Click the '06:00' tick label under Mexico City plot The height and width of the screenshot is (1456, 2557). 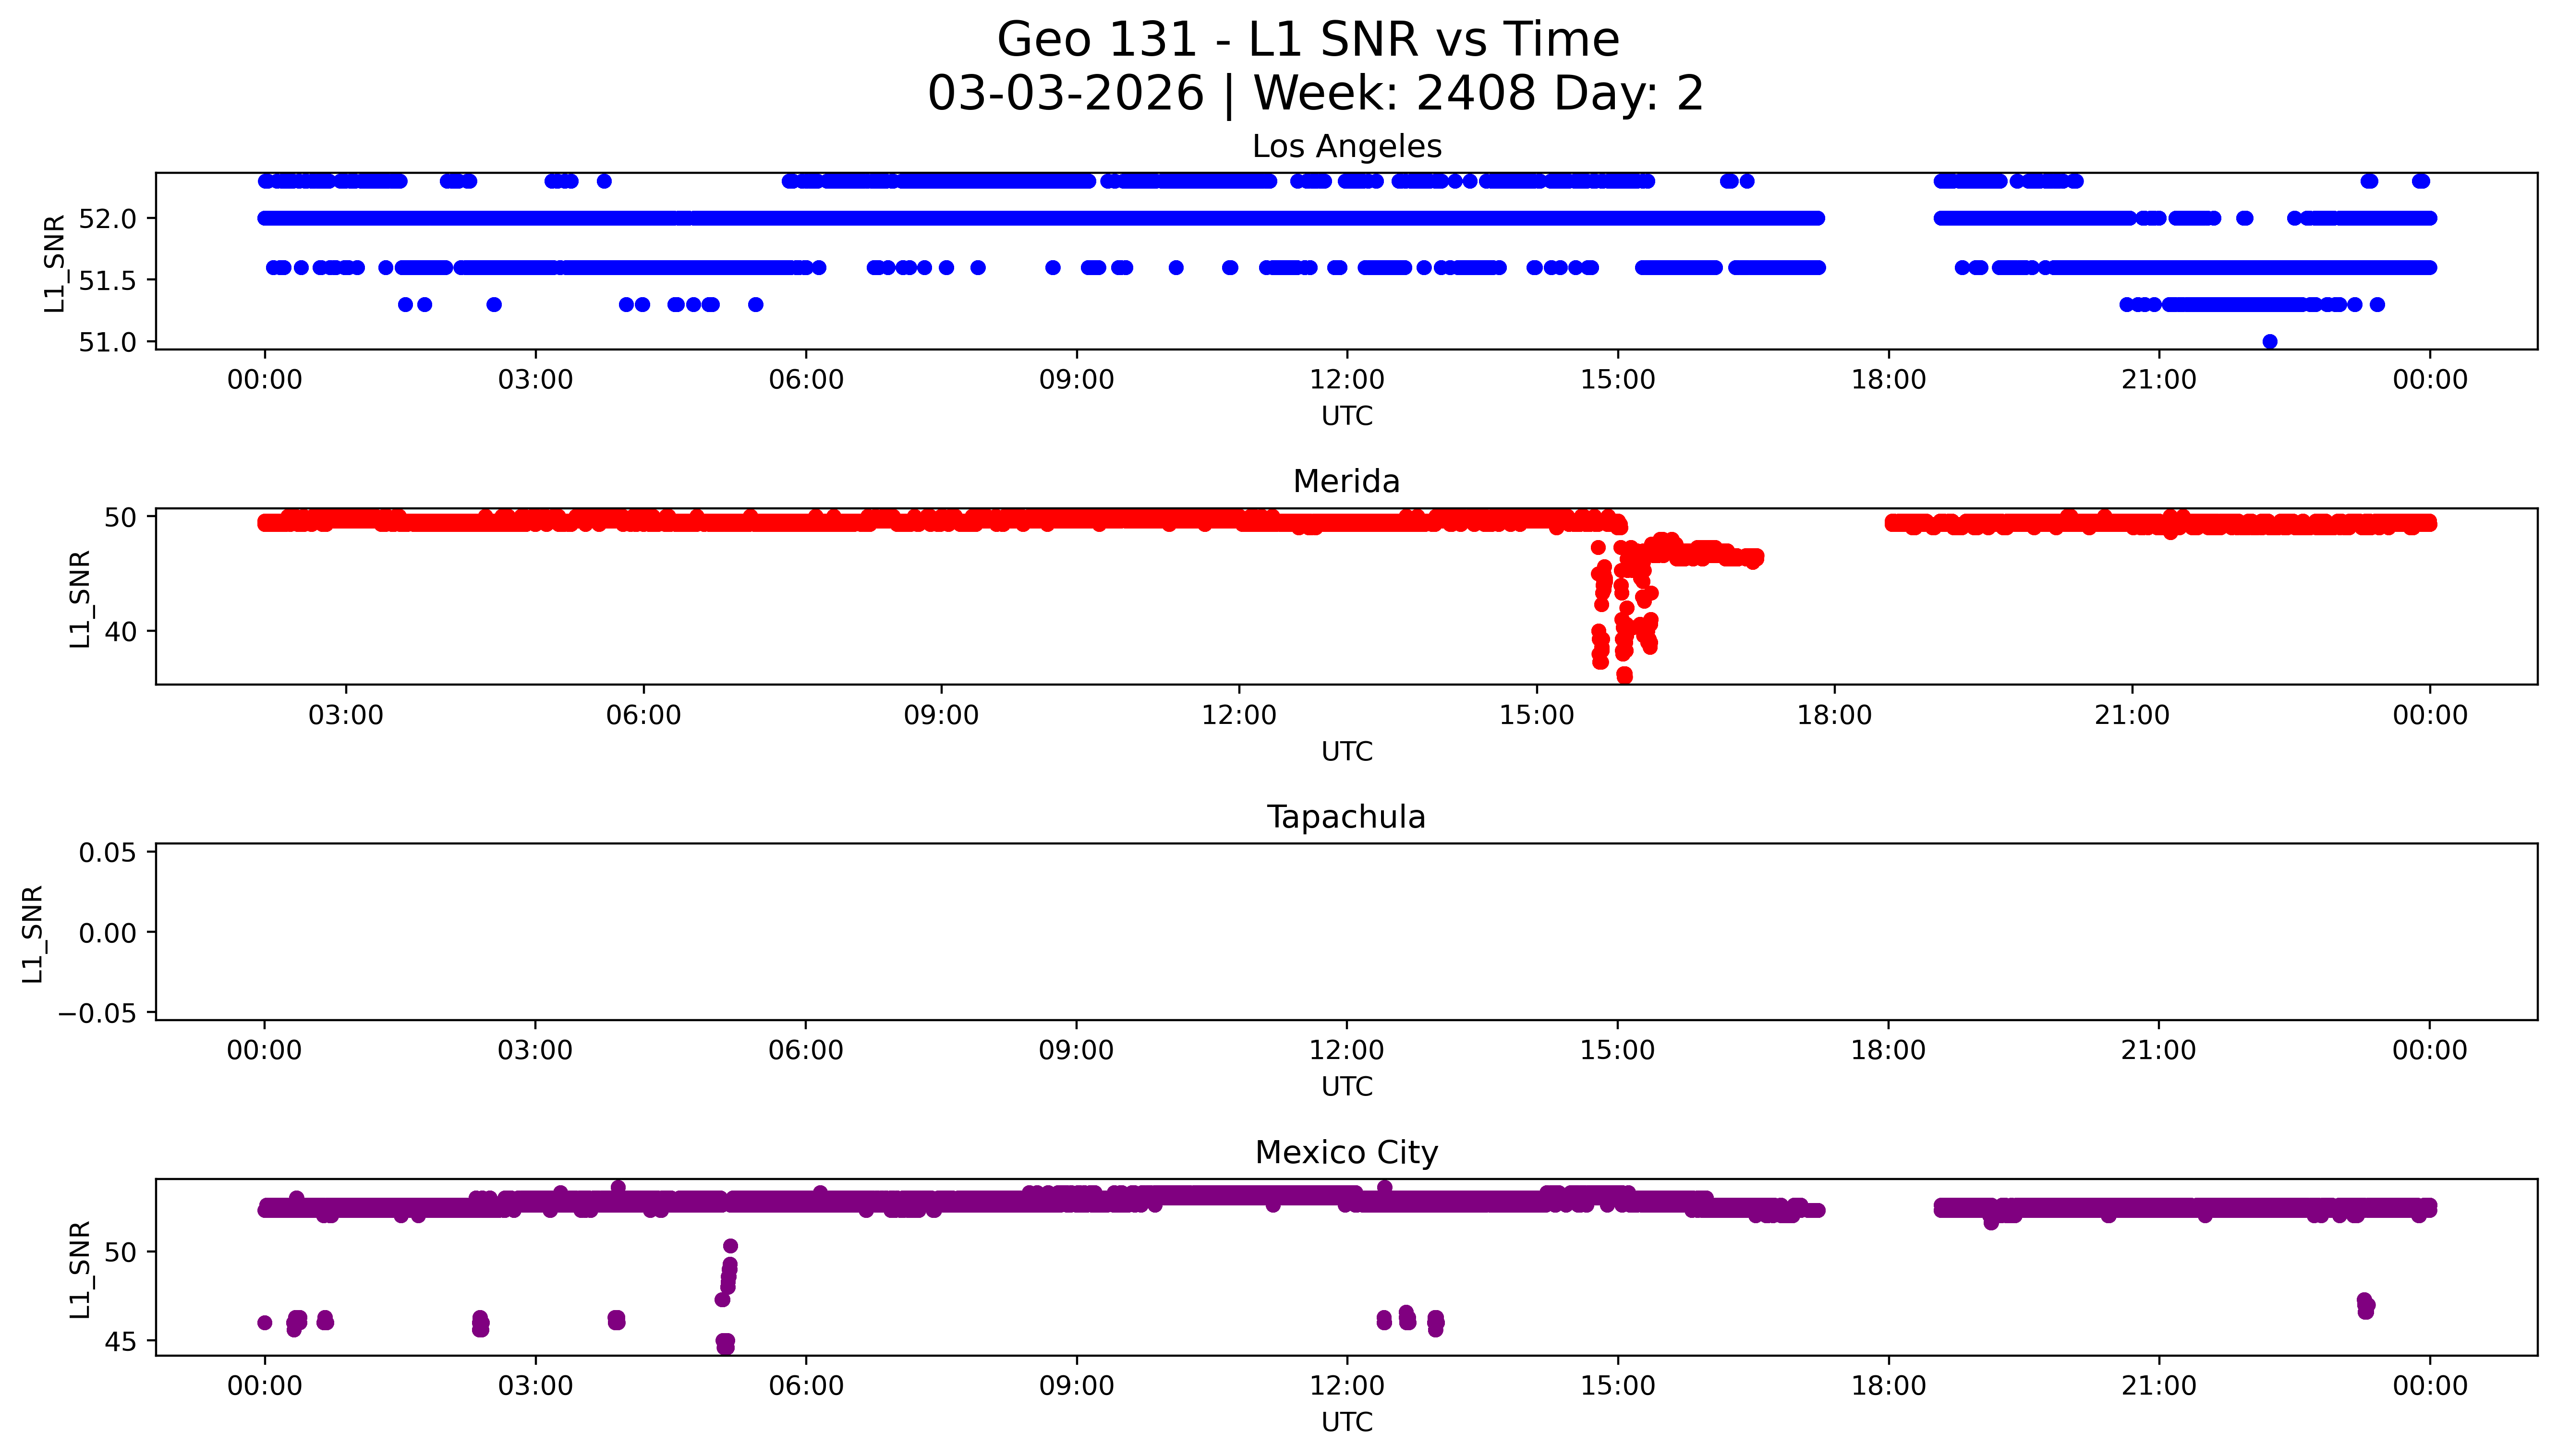[806, 1386]
